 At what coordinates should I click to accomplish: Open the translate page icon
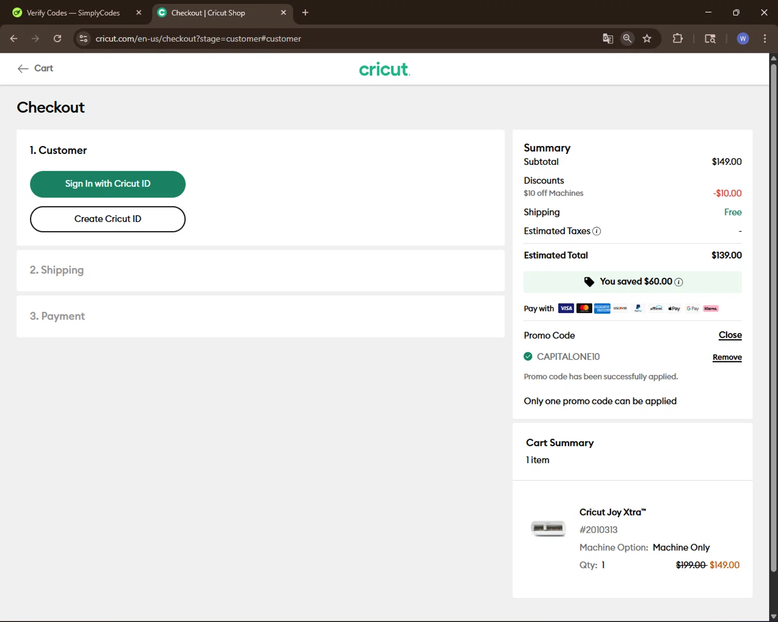click(608, 38)
